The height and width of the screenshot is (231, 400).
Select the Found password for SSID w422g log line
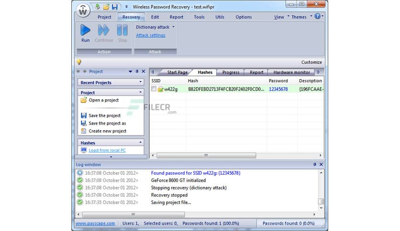pos(196,173)
